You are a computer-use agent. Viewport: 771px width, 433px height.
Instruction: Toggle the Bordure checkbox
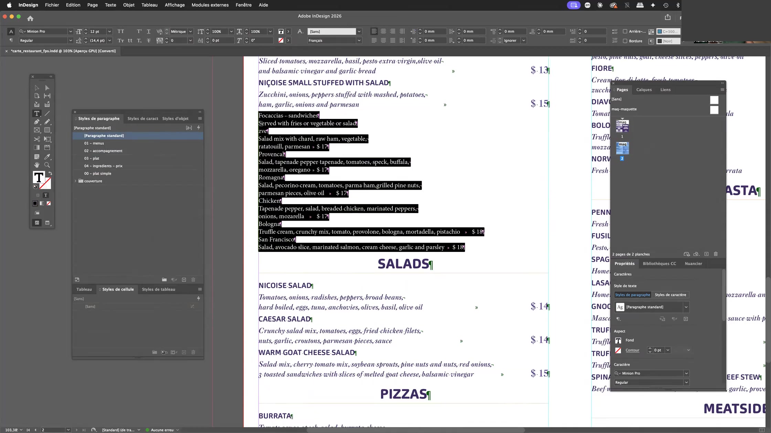(x=625, y=41)
